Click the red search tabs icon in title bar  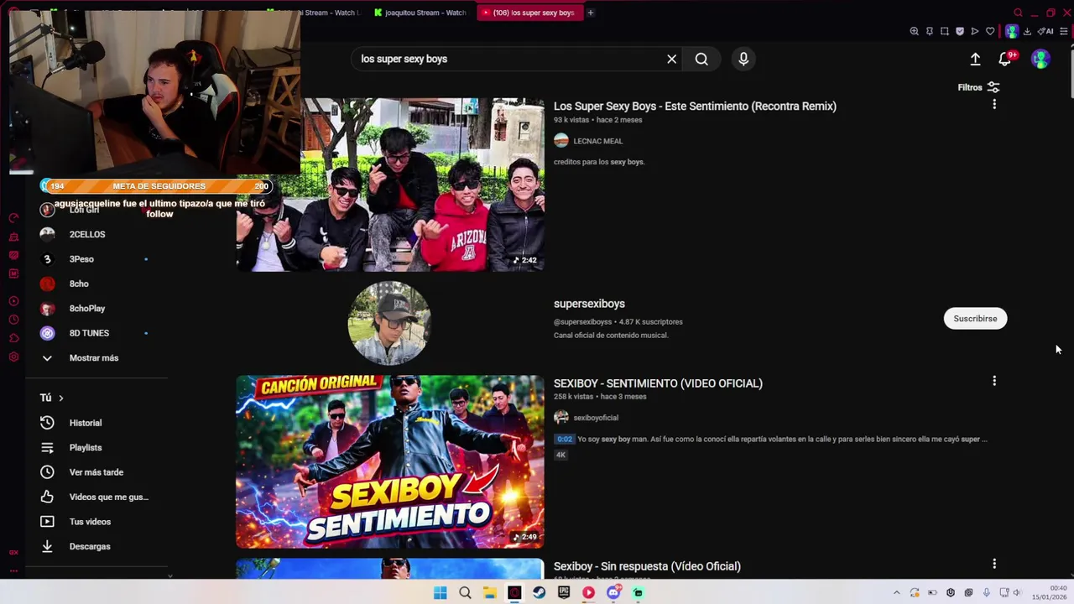click(1018, 13)
